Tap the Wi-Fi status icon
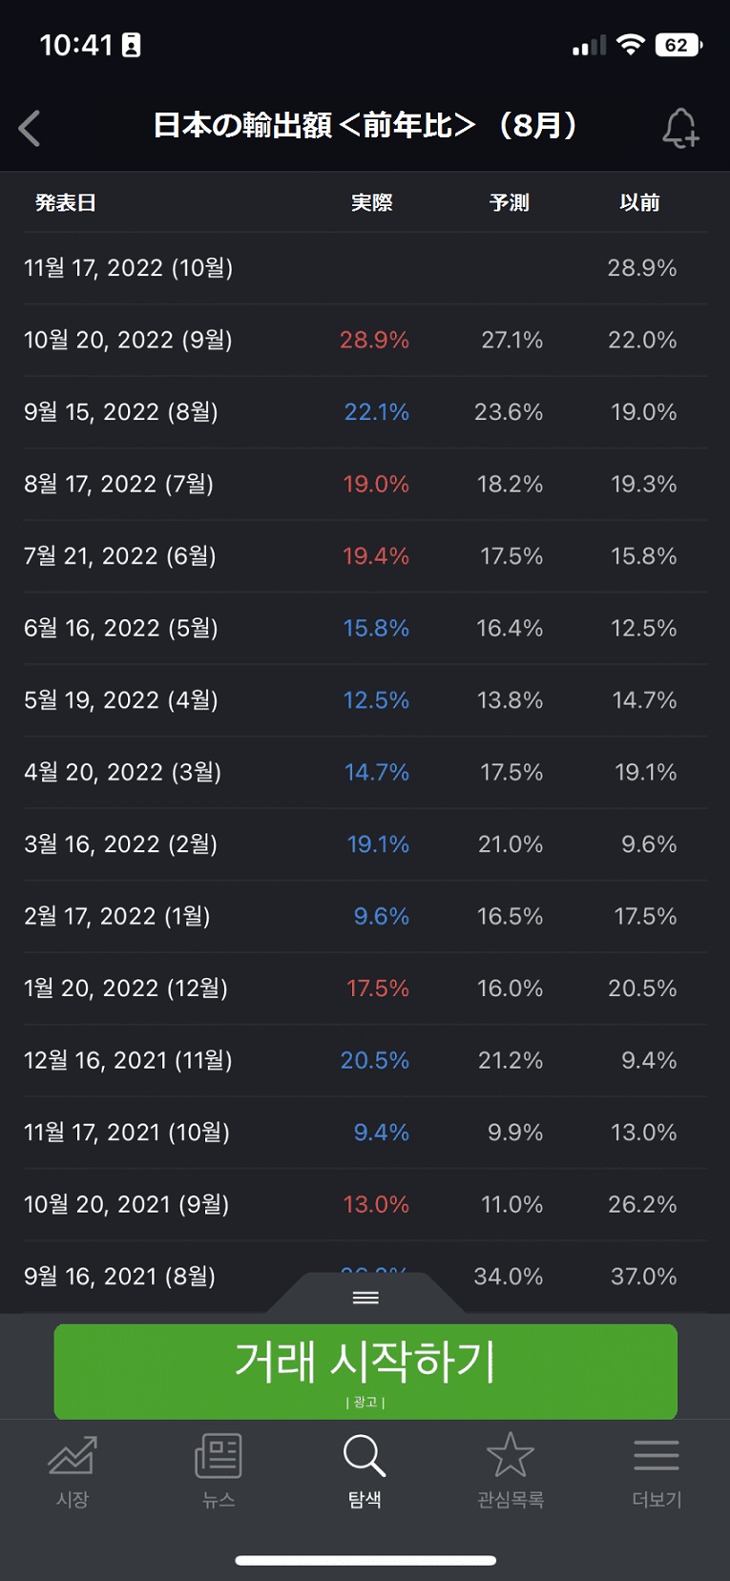This screenshot has height=1581, width=730. [x=630, y=45]
